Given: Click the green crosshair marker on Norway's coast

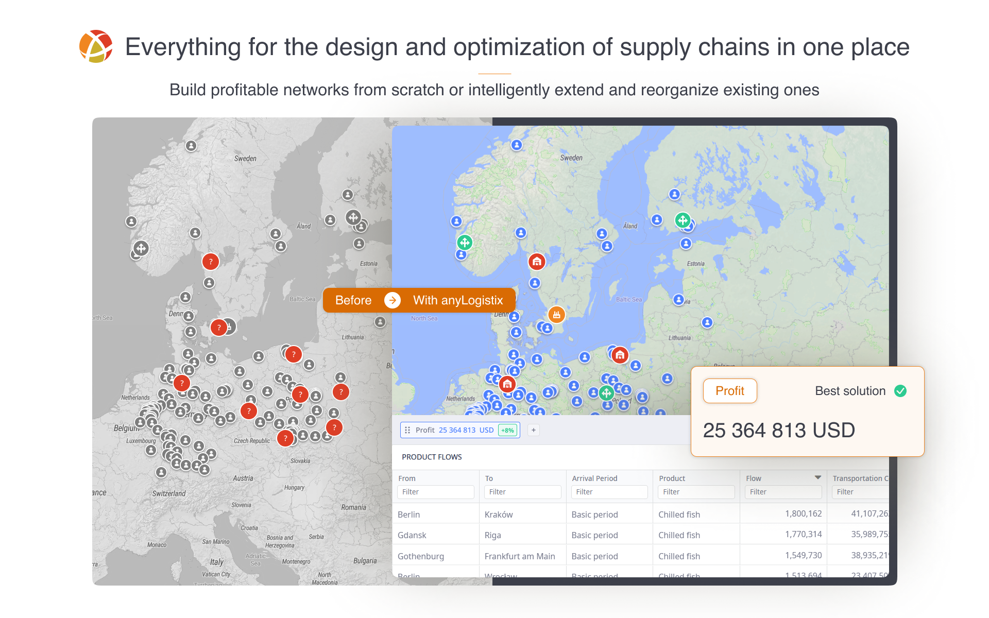Looking at the screenshot, I should (465, 242).
